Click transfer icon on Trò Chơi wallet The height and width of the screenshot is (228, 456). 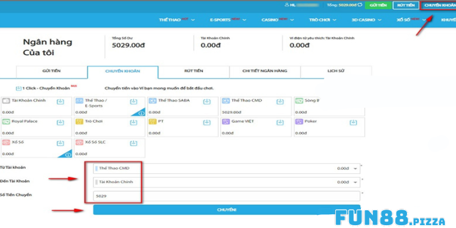133,122
